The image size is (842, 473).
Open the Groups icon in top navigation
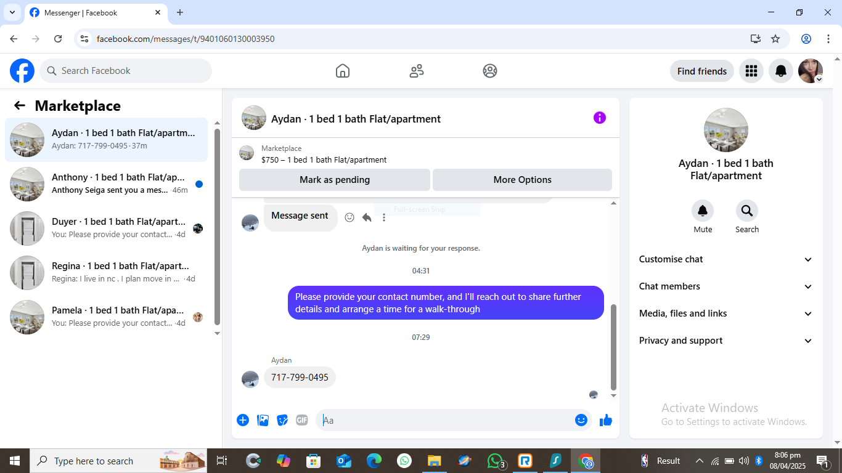[x=490, y=71]
